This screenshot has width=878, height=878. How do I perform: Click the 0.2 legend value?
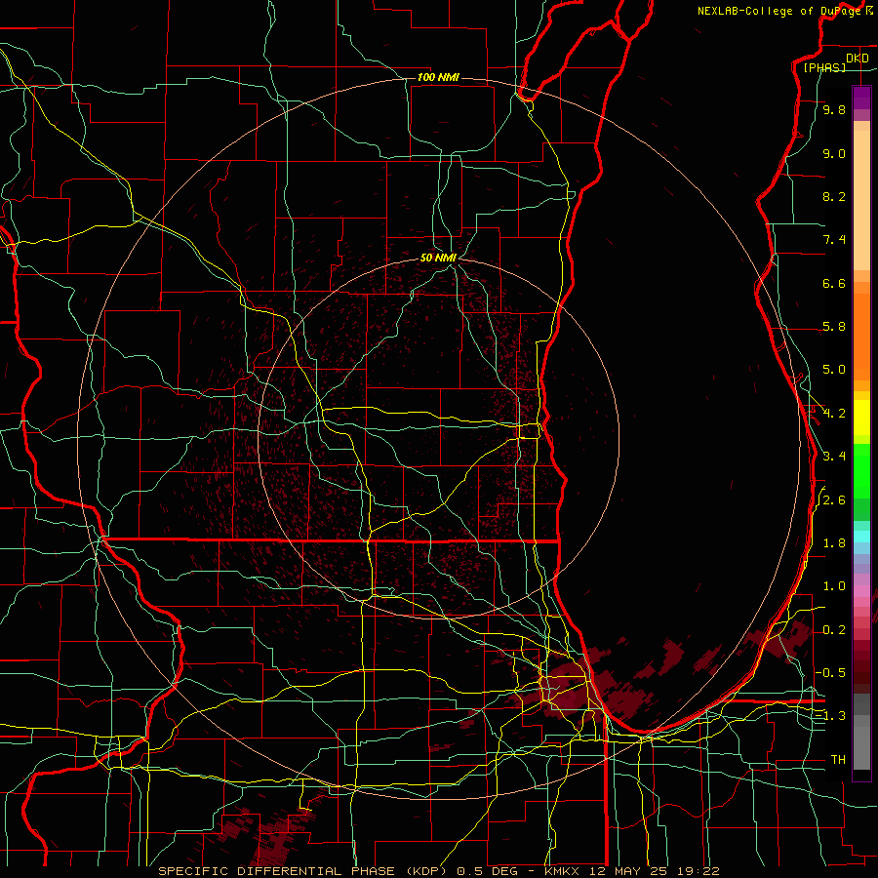click(x=834, y=630)
